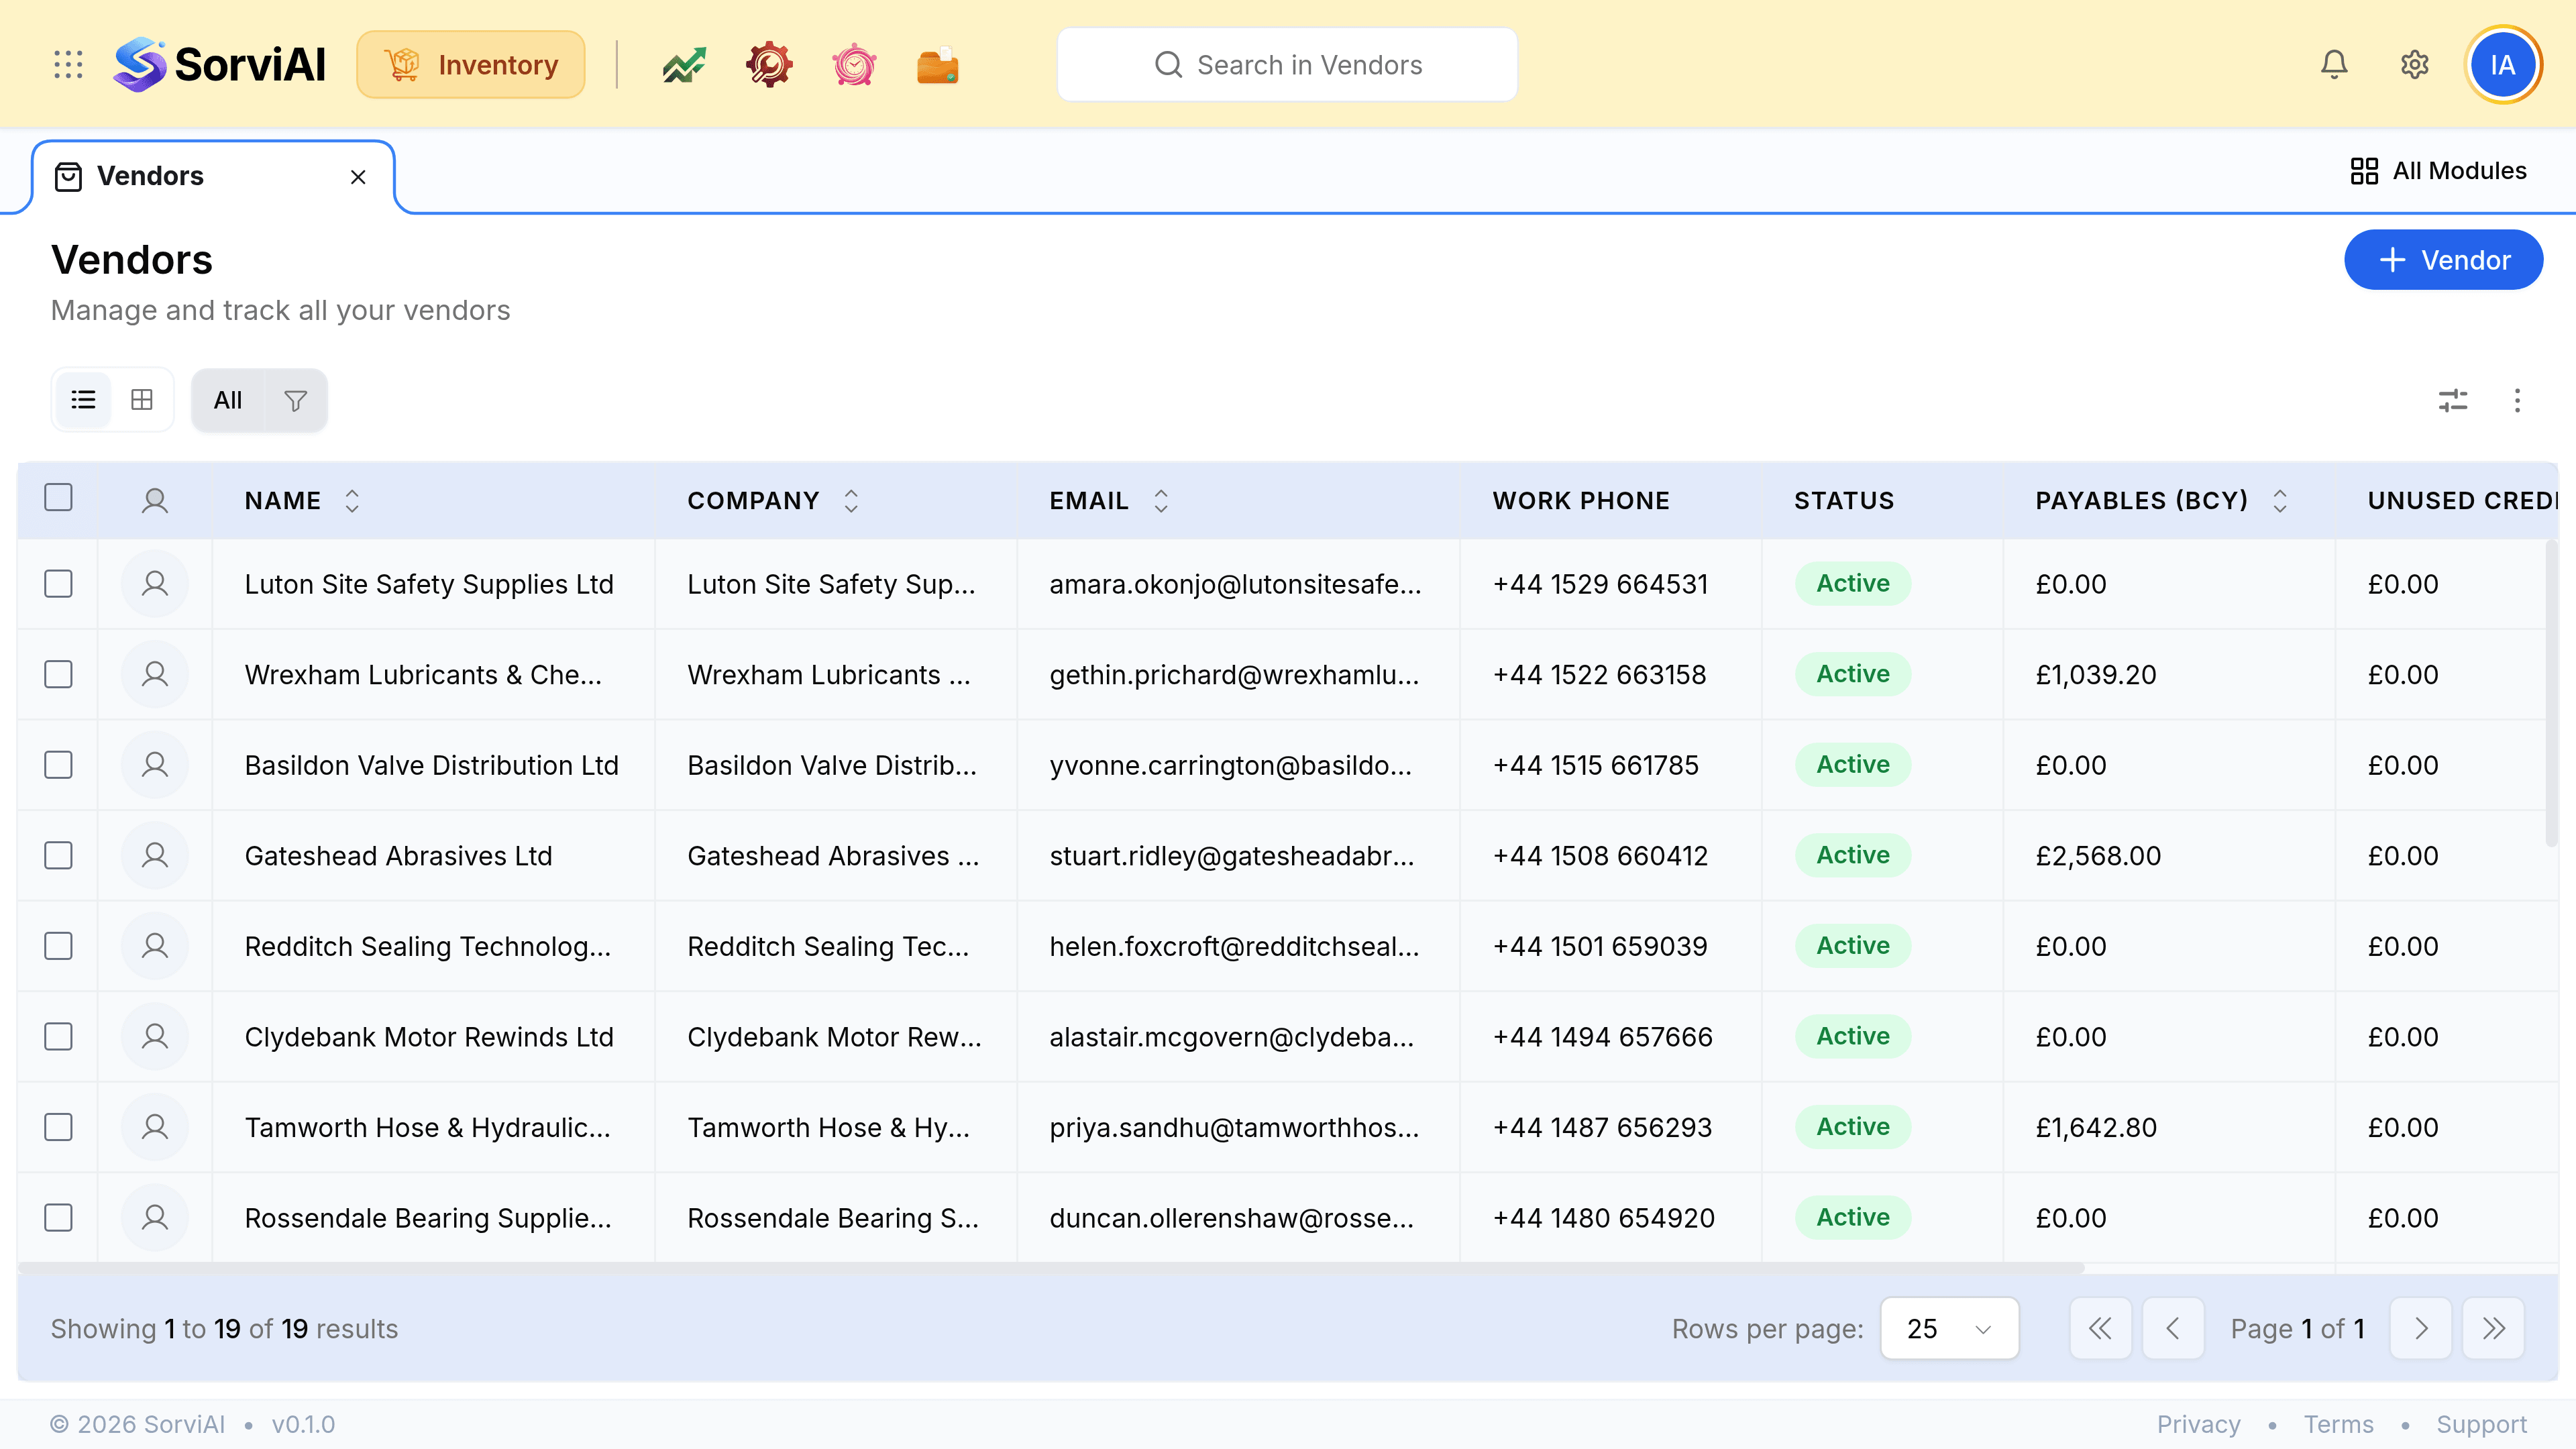Open Basildon Valve Distribution Ltd vendor
This screenshot has width=2576, height=1449.
pos(432,766)
